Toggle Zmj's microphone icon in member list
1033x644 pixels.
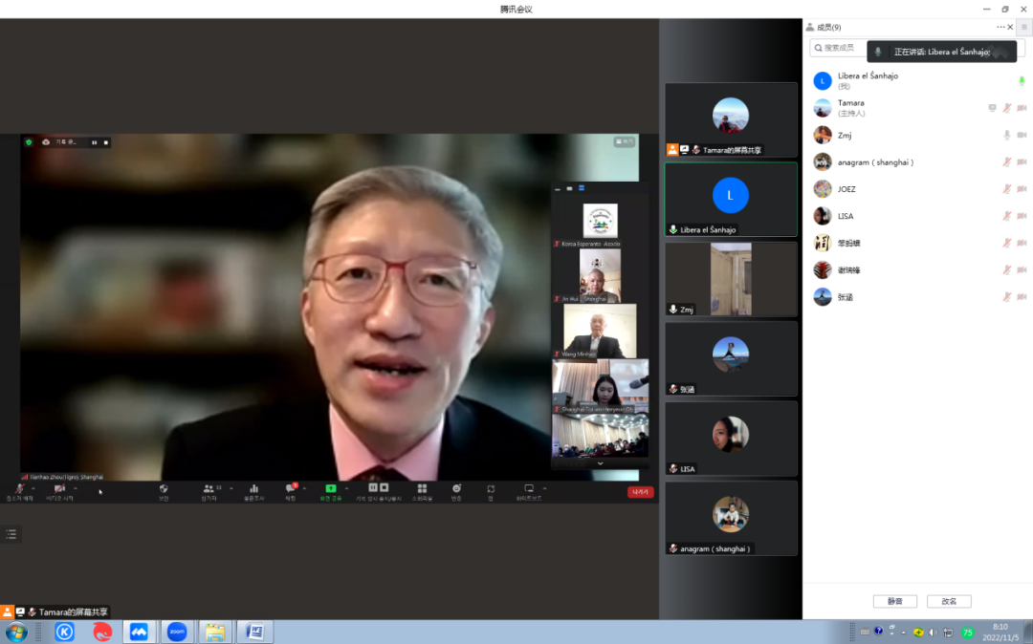coord(1007,135)
